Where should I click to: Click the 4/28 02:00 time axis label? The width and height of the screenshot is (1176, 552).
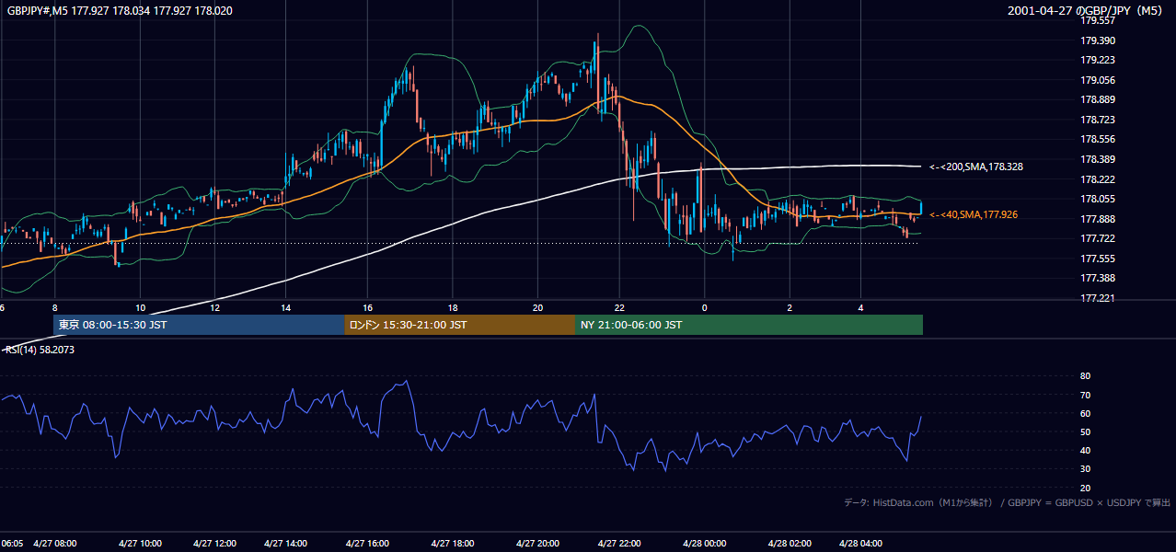(x=790, y=544)
